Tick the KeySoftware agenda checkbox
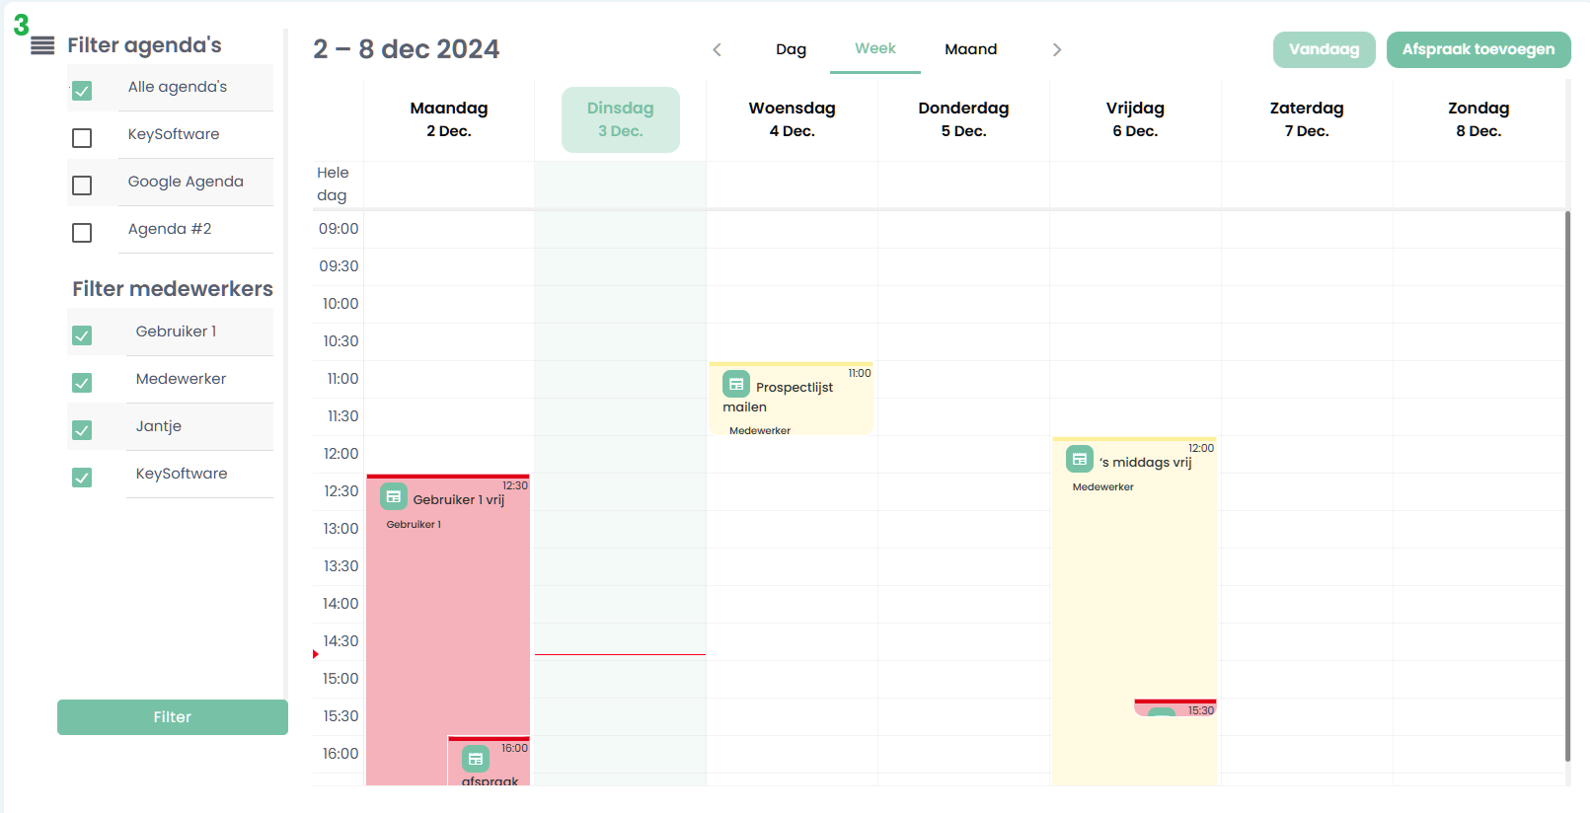Screen dimensions: 1590x813 [x=82, y=138]
